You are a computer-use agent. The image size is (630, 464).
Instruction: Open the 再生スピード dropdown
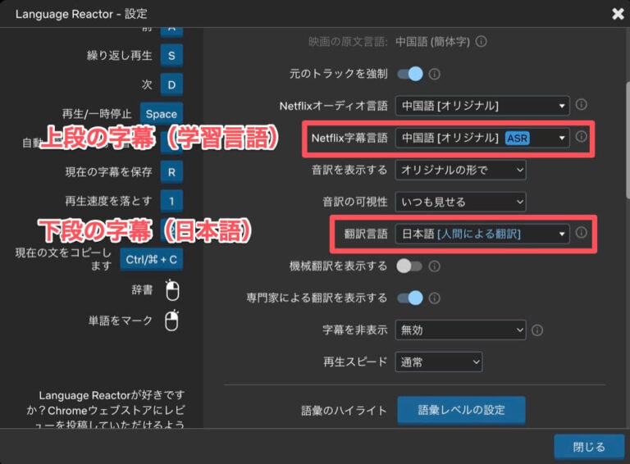point(439,362)
